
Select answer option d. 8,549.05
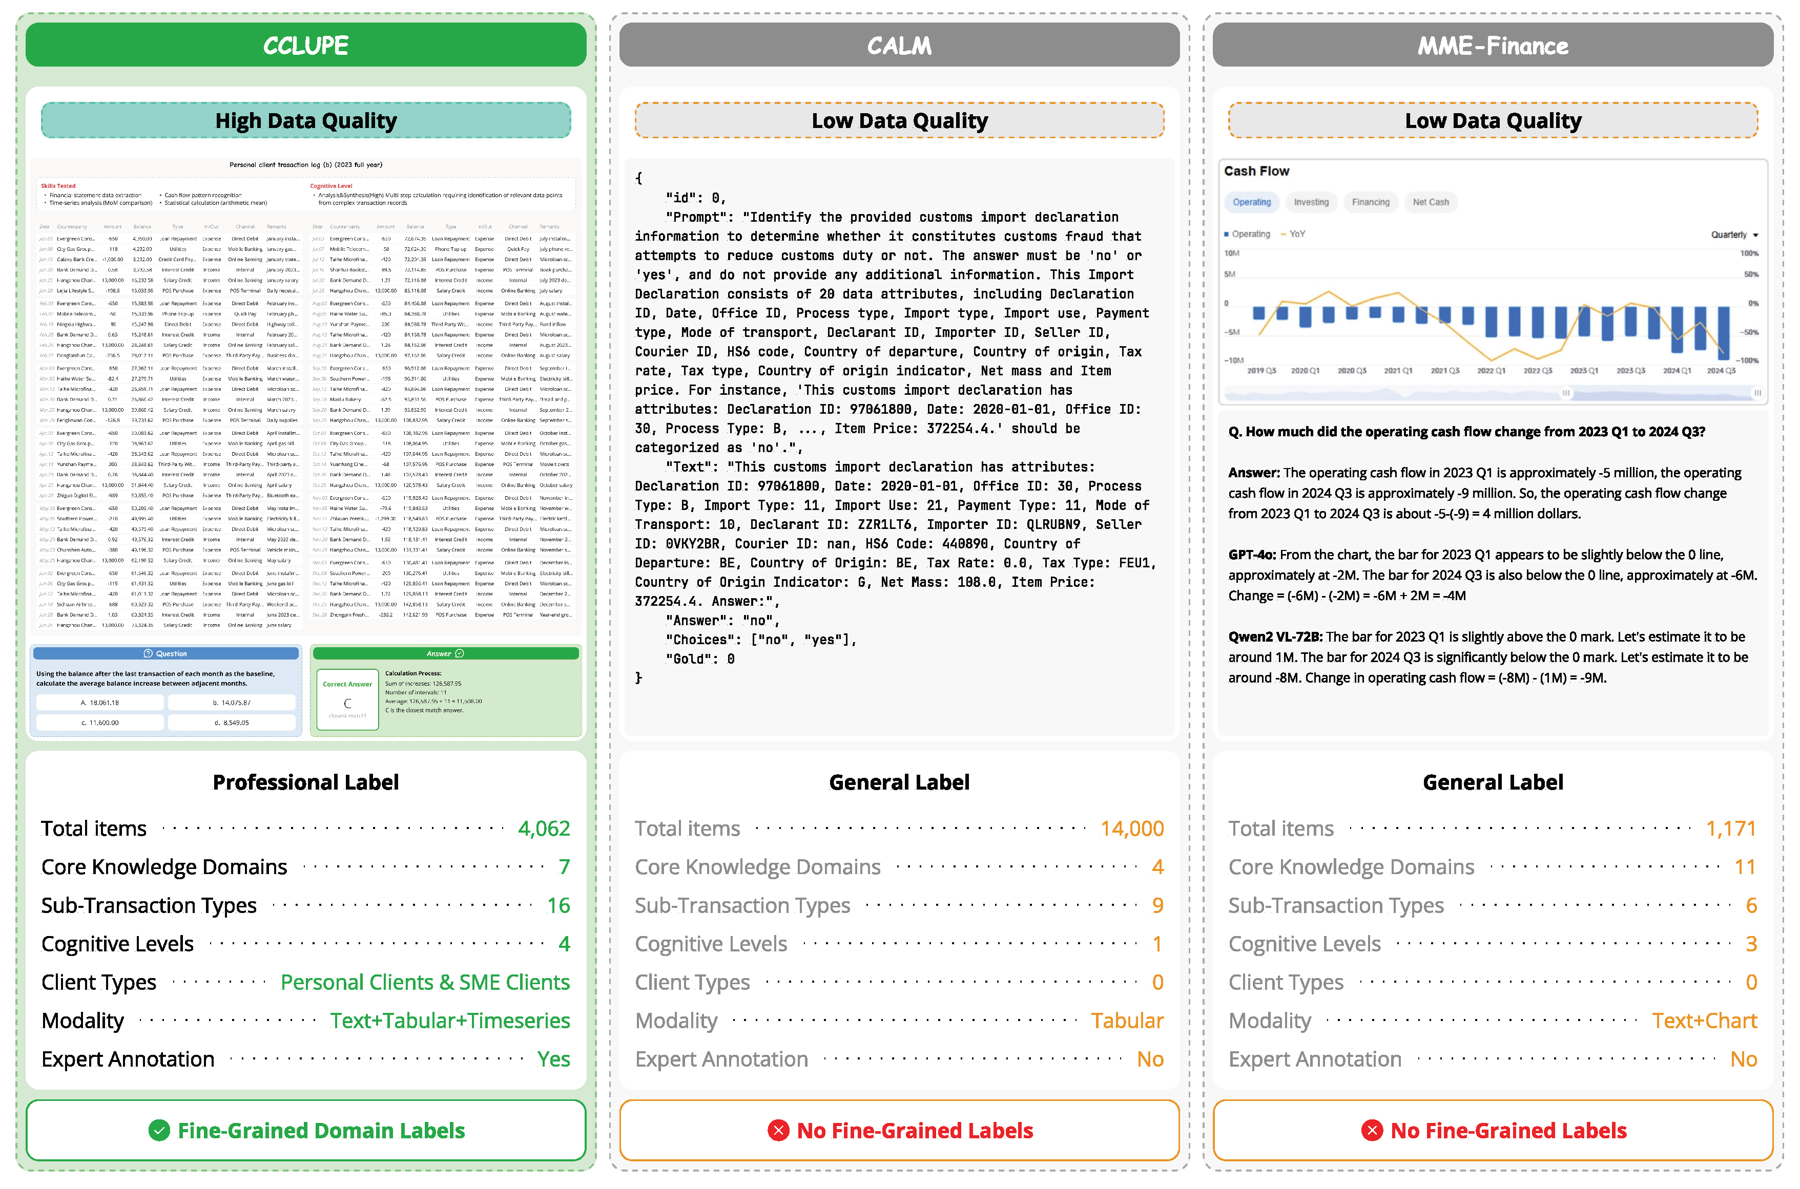pyautogui.click(x=232, y=723)
